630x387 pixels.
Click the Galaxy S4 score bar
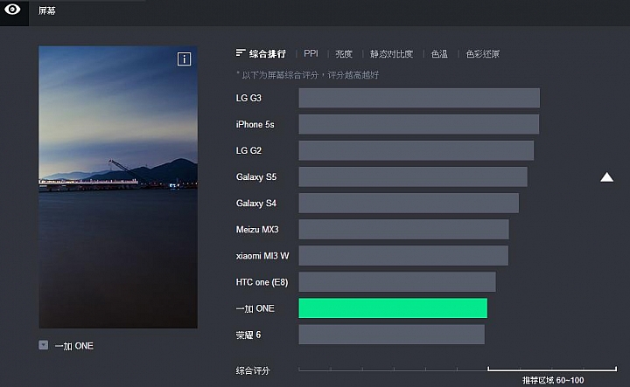click(409, 203)
